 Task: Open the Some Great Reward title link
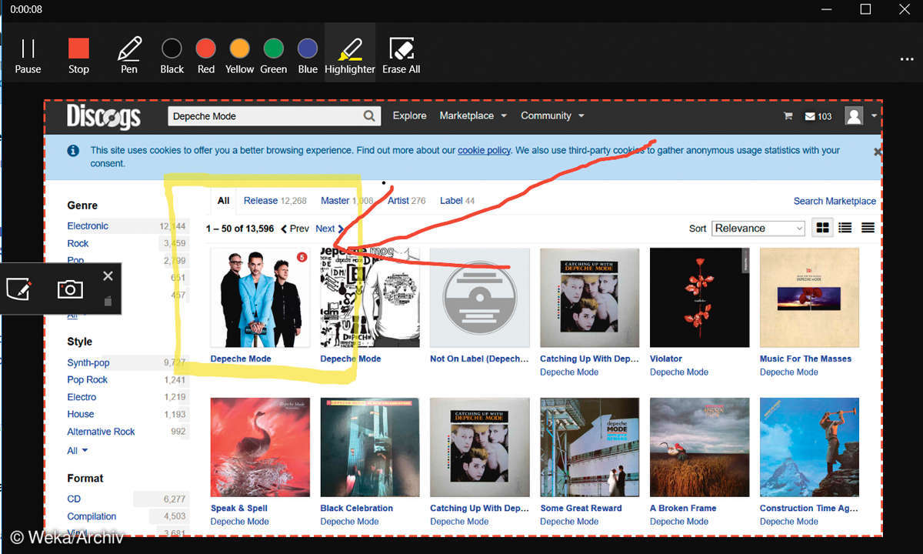[581, 508]
